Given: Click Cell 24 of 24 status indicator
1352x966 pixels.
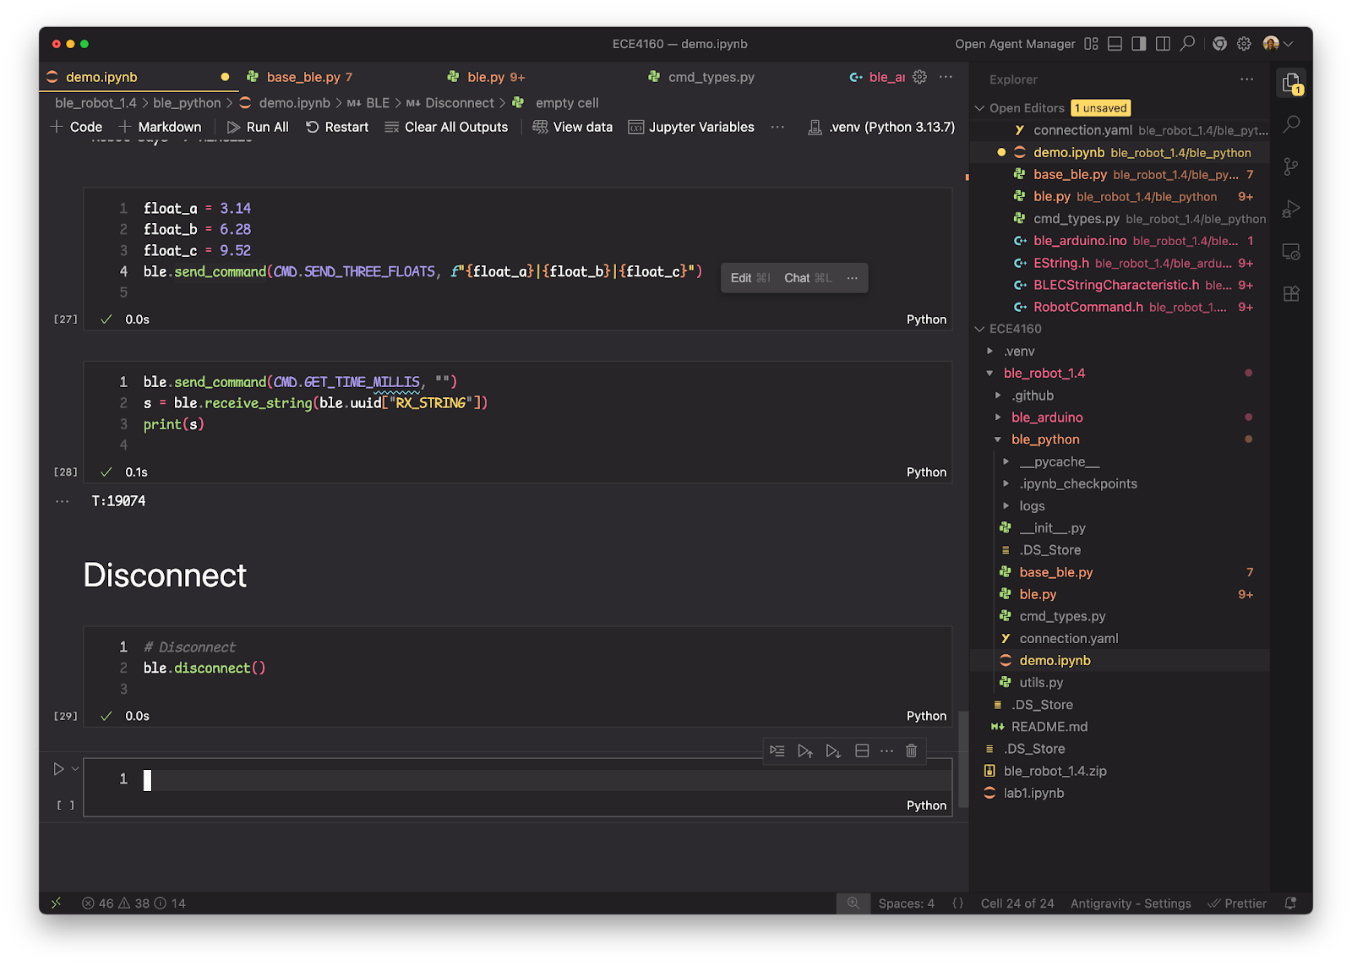Looking at the screenshot, I should point(1017,903).
